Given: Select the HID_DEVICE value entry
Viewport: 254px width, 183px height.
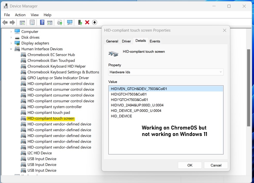Looking at the screenshot, I should (x=121, y=116).
